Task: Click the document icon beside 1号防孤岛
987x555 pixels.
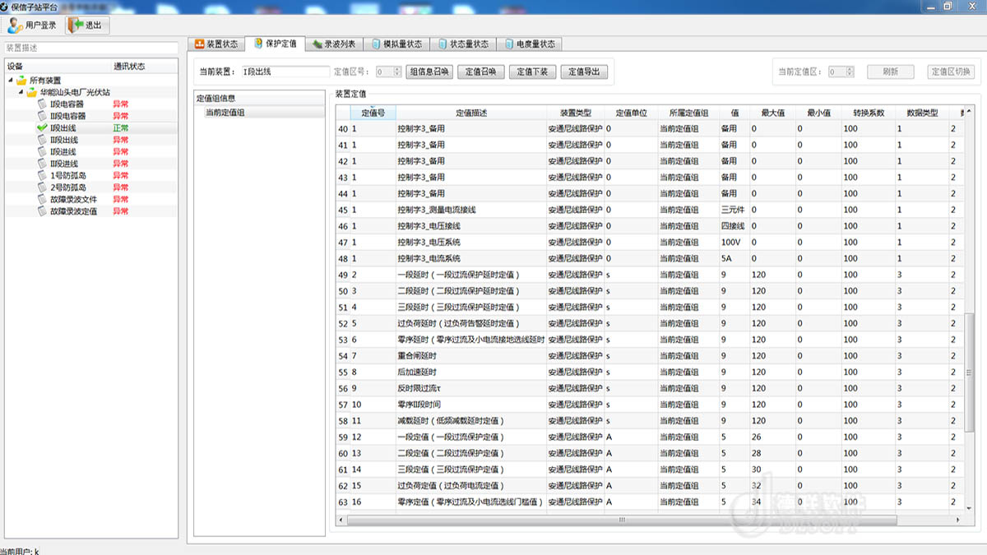Action: click(43, 175)
